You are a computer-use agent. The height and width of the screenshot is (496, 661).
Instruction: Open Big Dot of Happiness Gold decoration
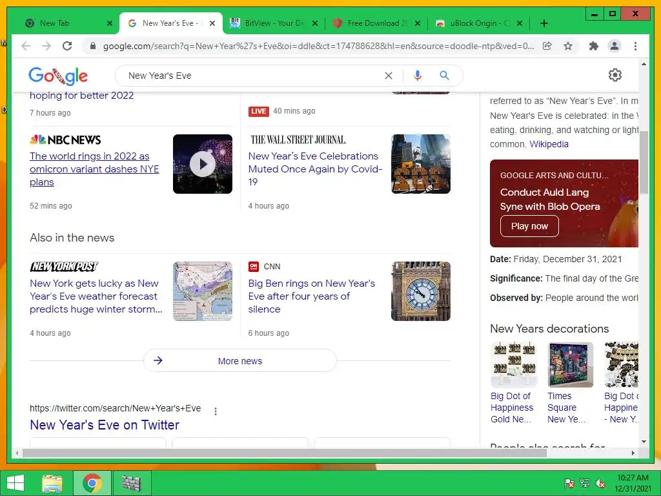514,383
